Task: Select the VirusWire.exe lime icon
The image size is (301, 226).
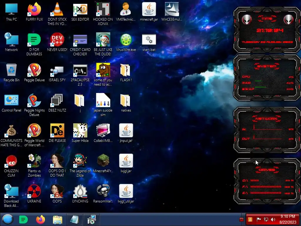Action: click(126, 42)
